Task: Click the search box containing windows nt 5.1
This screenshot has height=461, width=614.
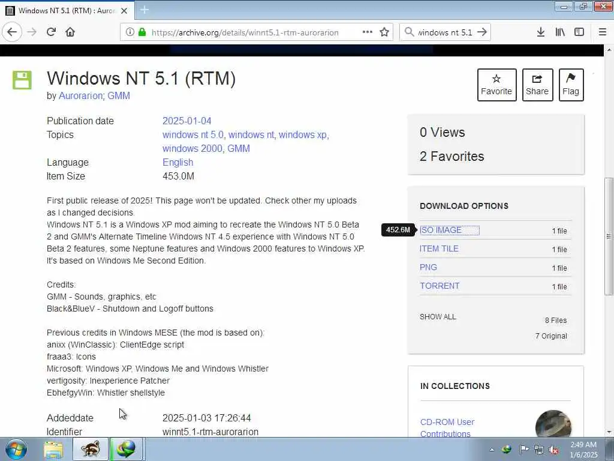Action: coord(446,32)
